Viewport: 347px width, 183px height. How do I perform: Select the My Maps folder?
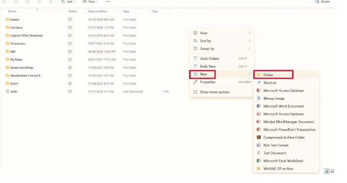[x=16, y=59]
